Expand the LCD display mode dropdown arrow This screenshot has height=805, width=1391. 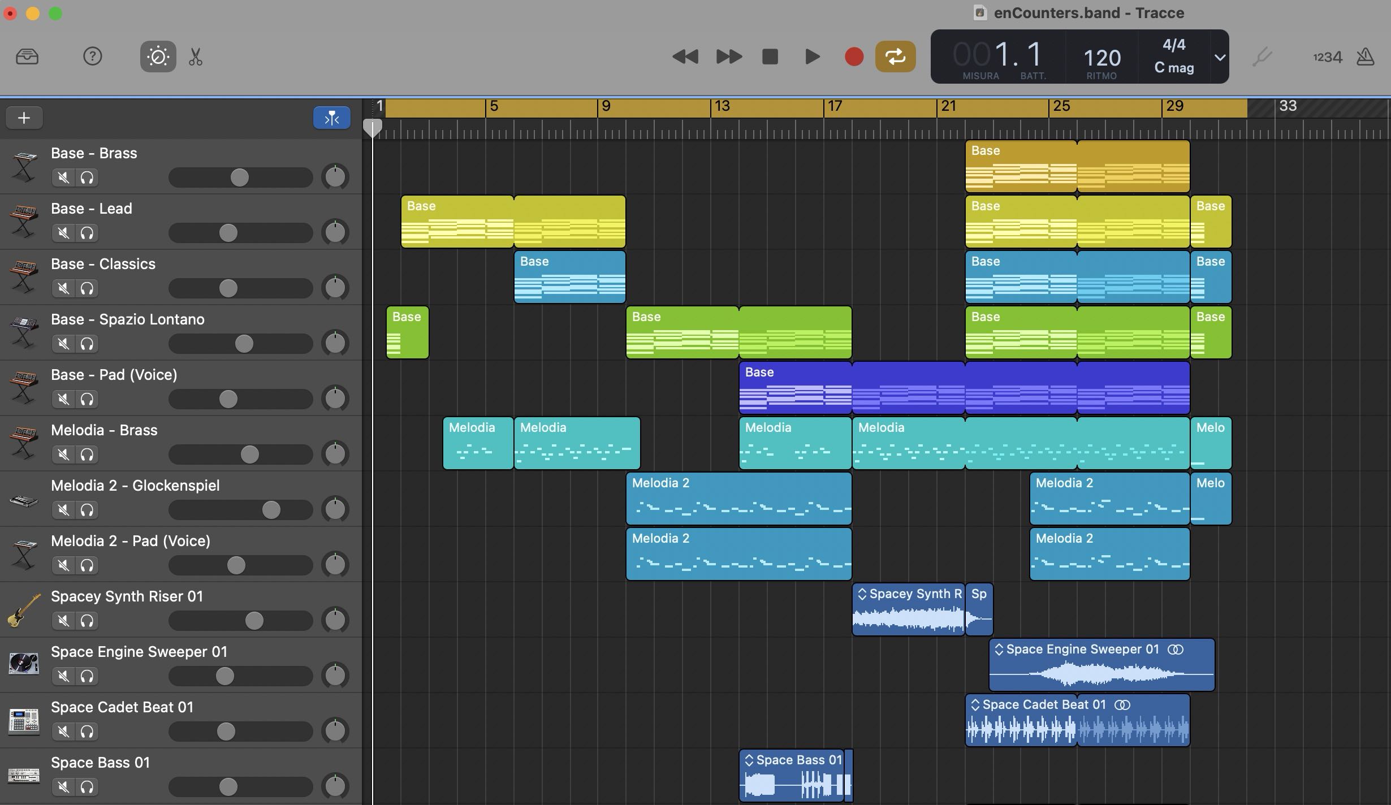coord(1220,57)
